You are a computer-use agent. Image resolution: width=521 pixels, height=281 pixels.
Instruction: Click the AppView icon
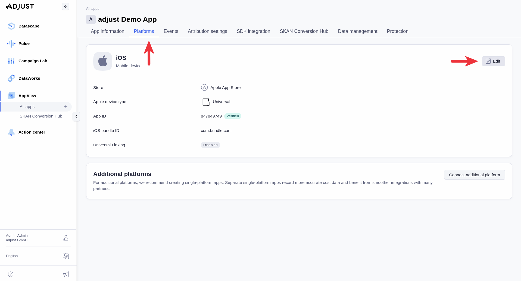click(x=11, y=96)
